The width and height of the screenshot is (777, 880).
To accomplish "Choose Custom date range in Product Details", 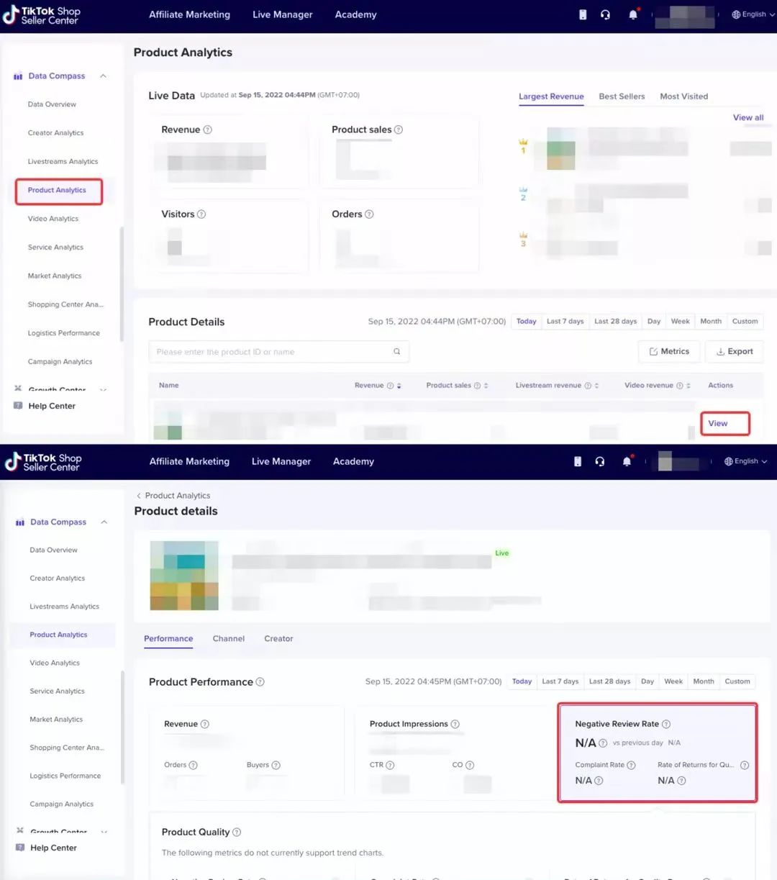I will (x=745, y=322).
